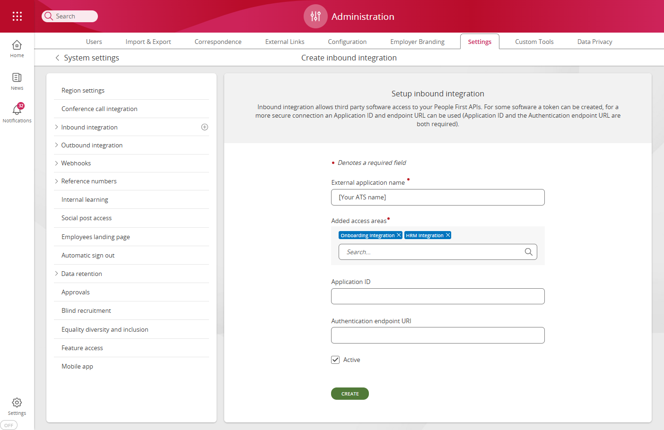Open the Correspondence tab

point(218,42)
